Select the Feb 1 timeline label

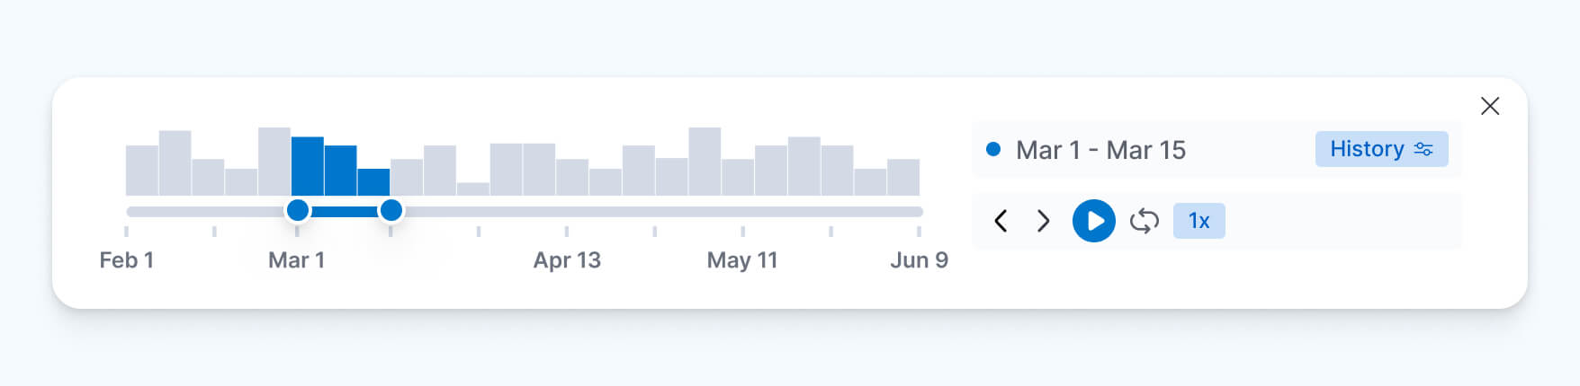[126, 260]
